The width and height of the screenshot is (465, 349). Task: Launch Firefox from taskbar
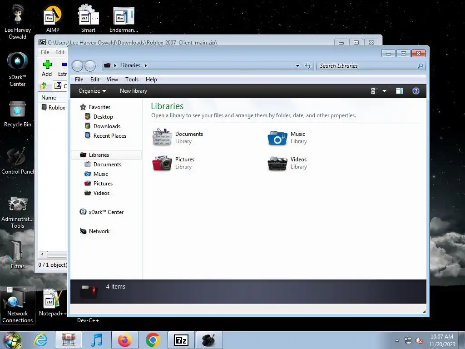point(124,340)
